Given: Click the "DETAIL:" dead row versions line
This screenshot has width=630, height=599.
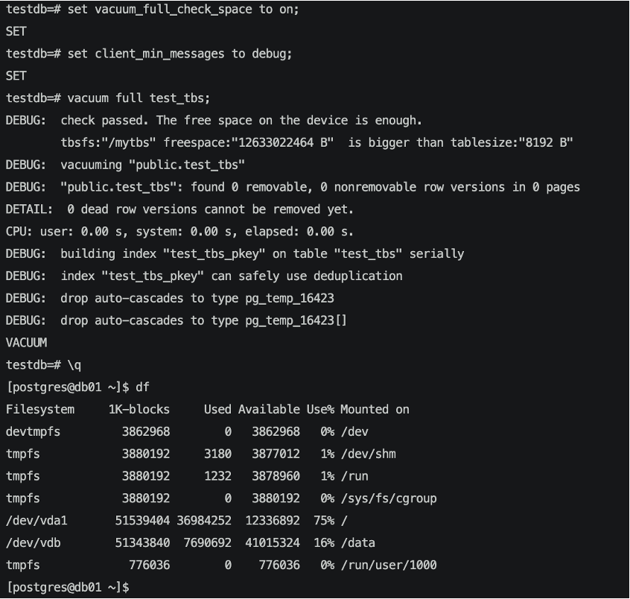Looking at the screenshot, I should click(x=179, y=209).
